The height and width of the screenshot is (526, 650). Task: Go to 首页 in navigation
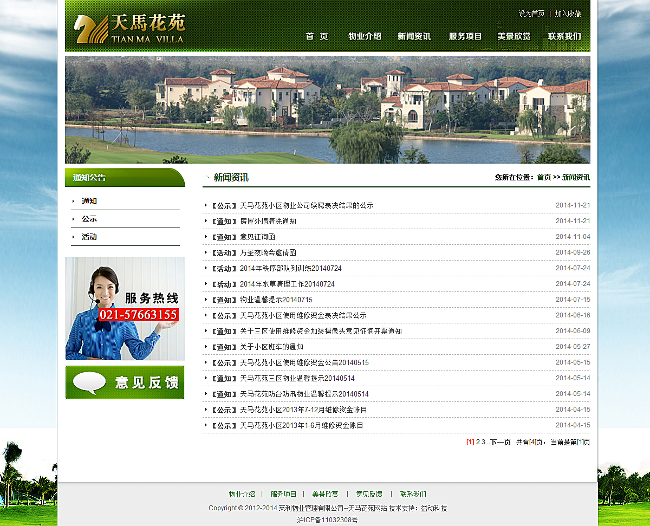[317, 36]
